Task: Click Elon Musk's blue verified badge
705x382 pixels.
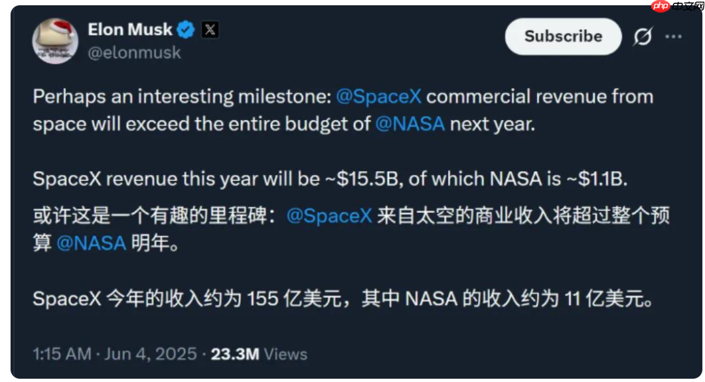Action: (x=186, y=29)
